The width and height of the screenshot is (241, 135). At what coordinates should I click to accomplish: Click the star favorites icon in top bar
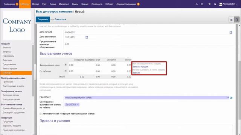coord(209,4)
